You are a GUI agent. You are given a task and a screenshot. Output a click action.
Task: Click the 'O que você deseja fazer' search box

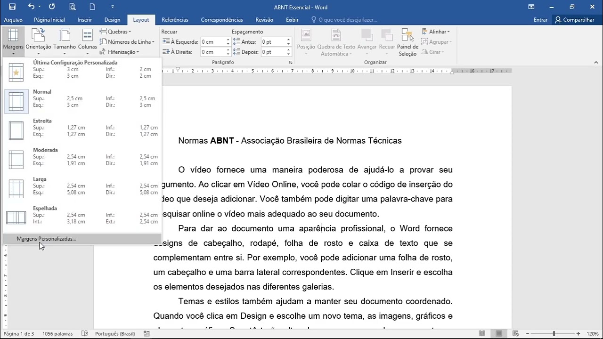(348, 20)
